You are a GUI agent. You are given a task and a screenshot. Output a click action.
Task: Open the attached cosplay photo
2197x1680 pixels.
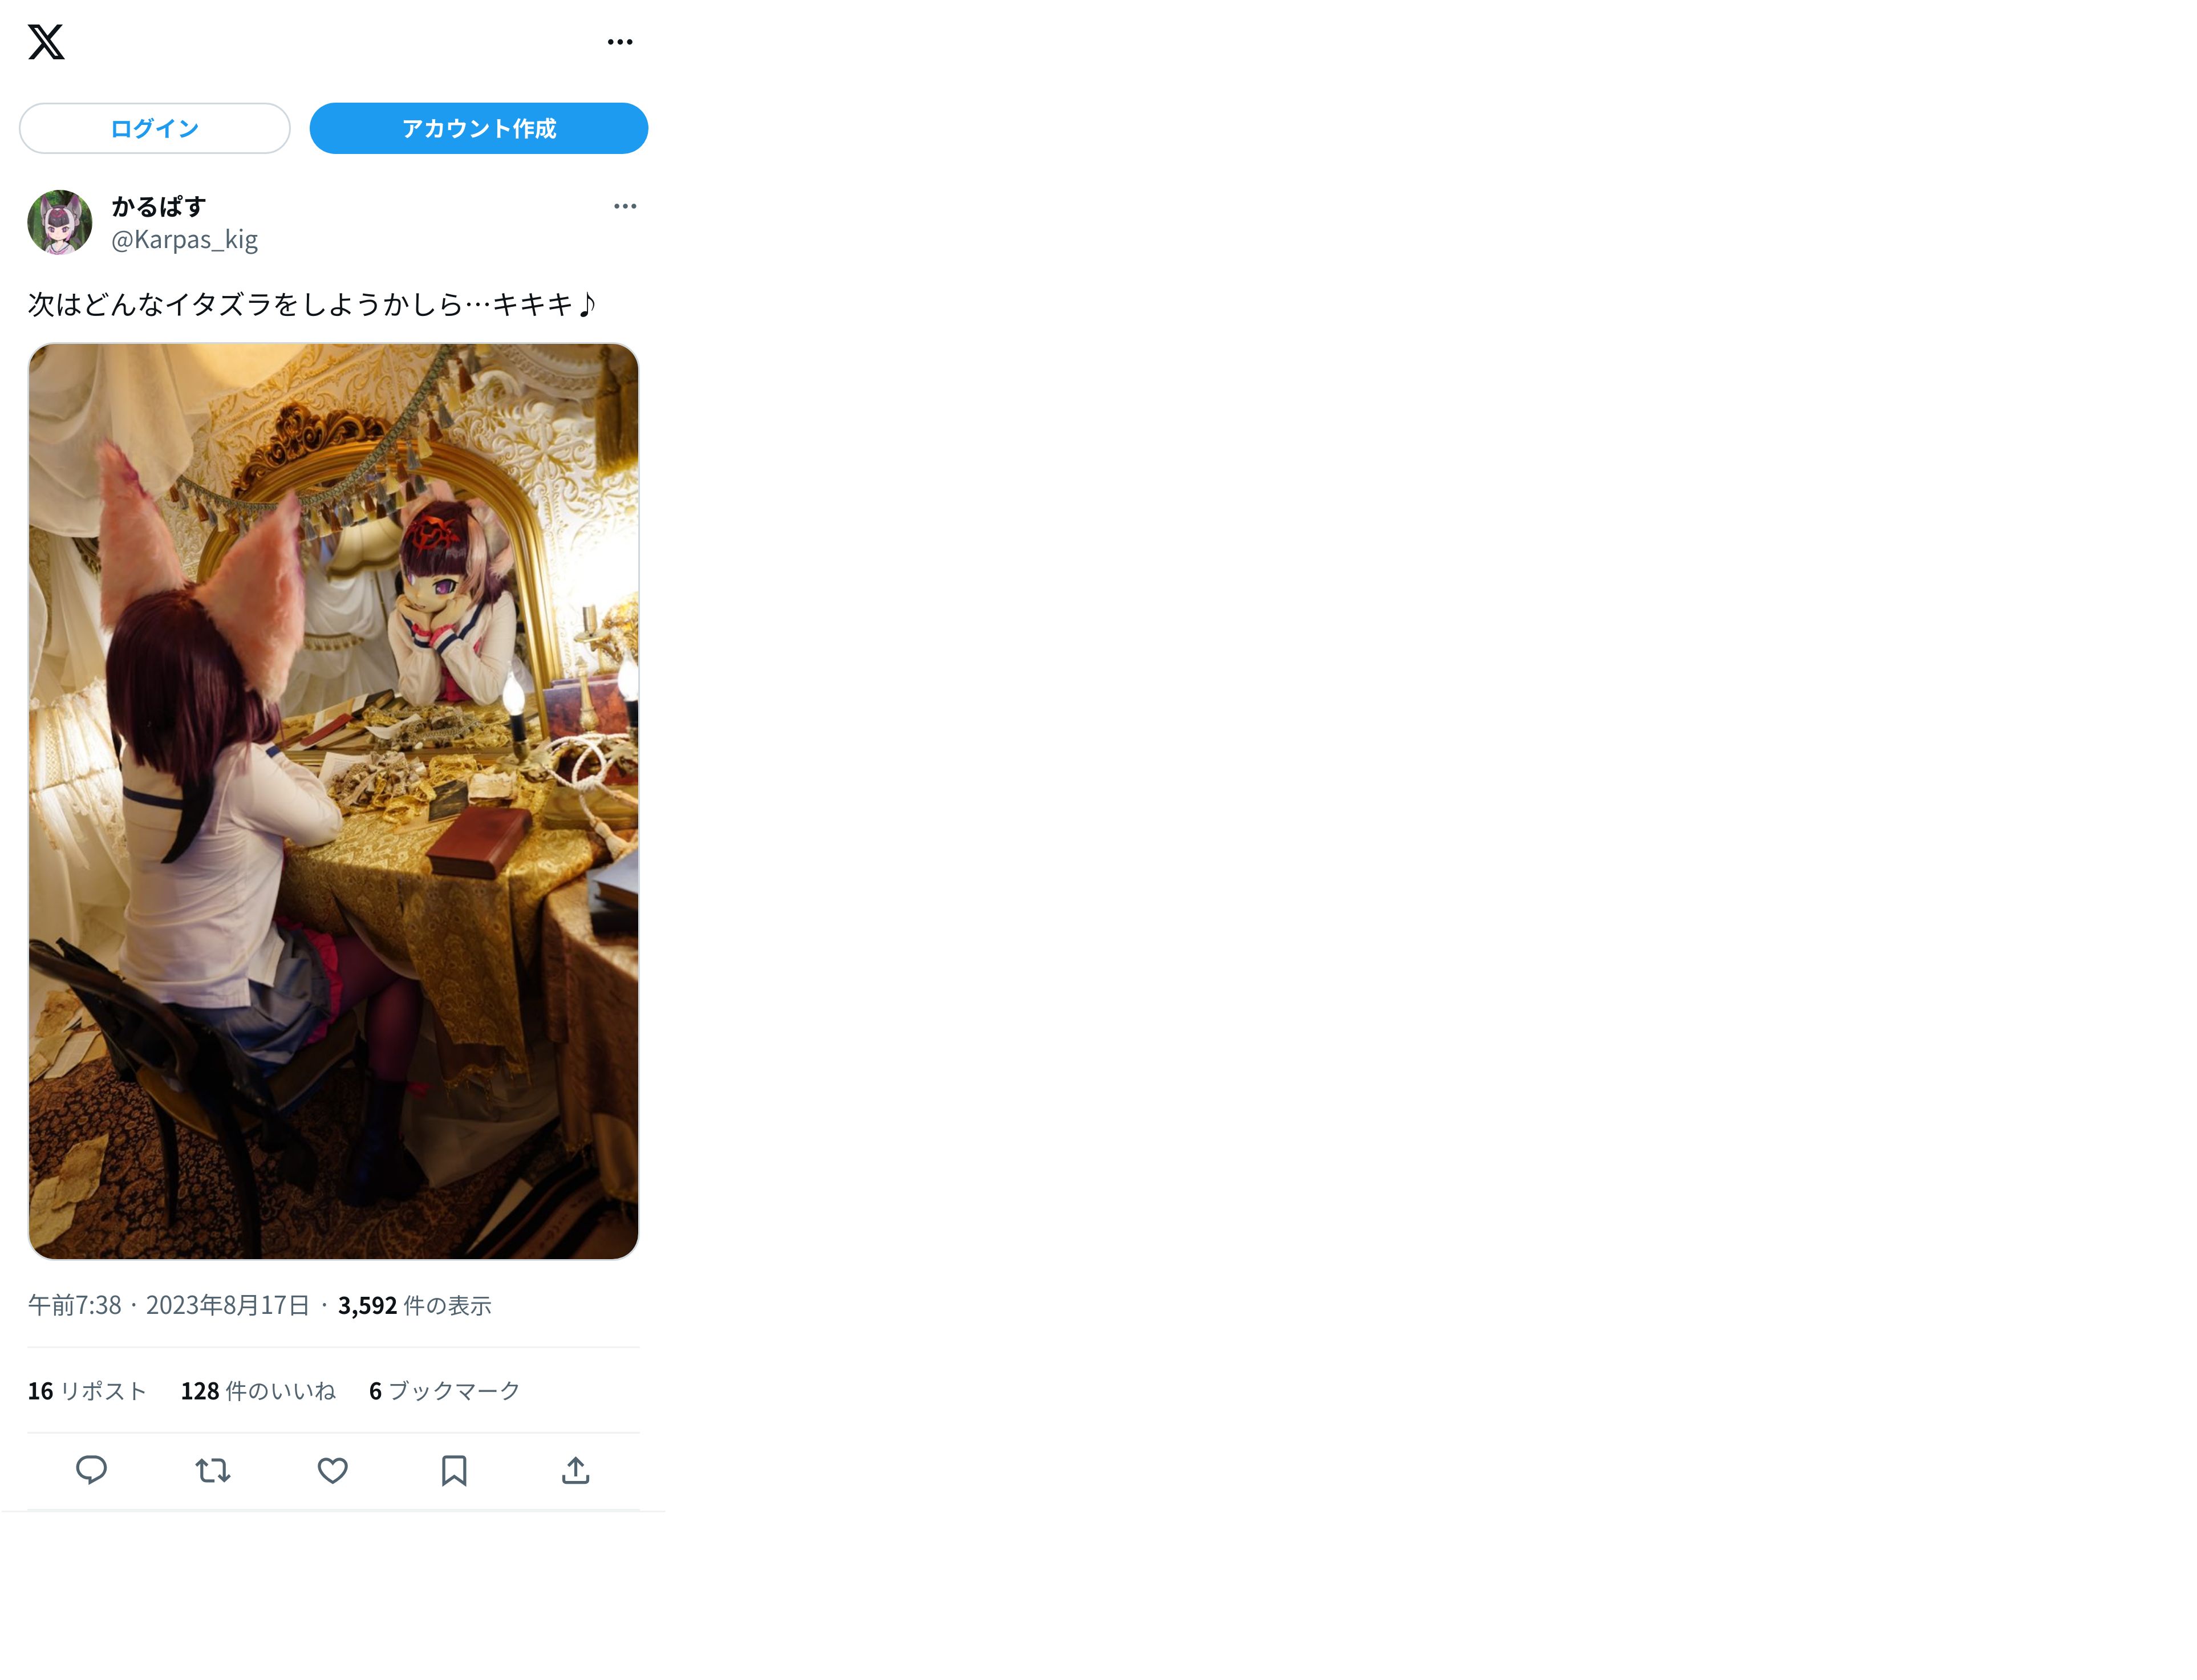coord(333,800)
